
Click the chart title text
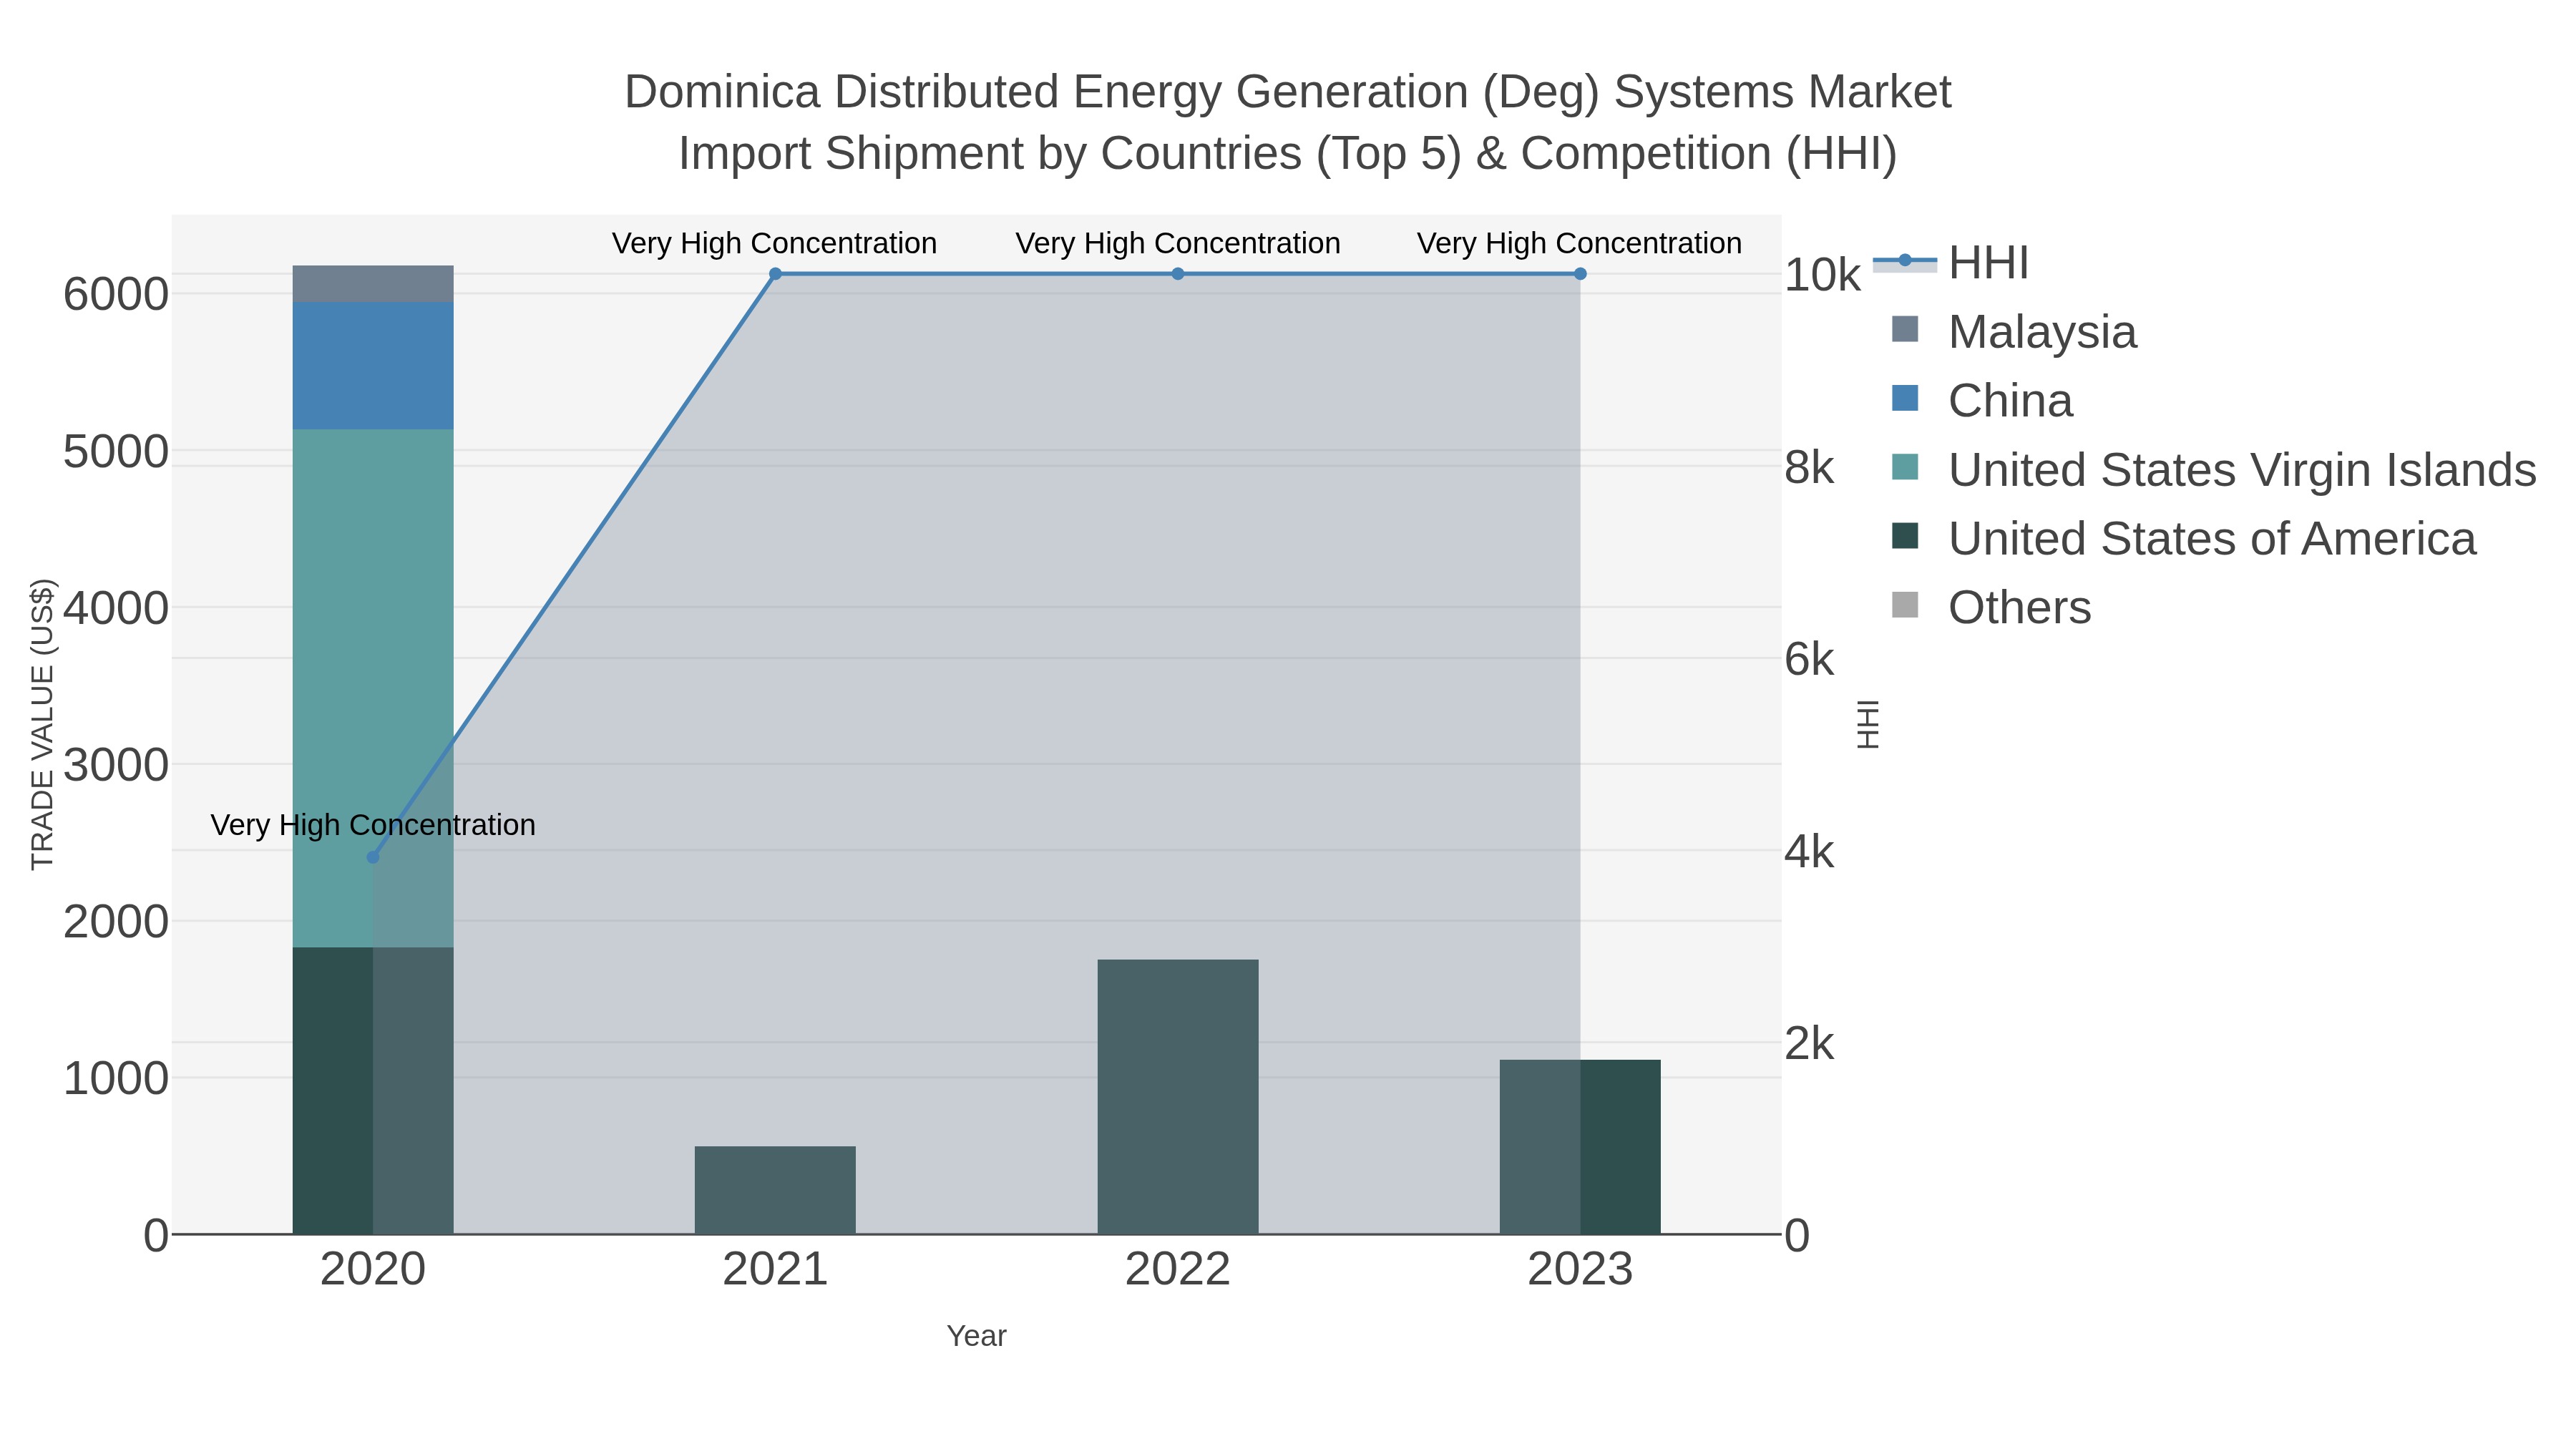[1288, 122]
